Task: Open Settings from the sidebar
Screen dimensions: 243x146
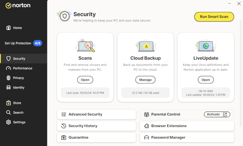Action: click(x=24, y=122)
